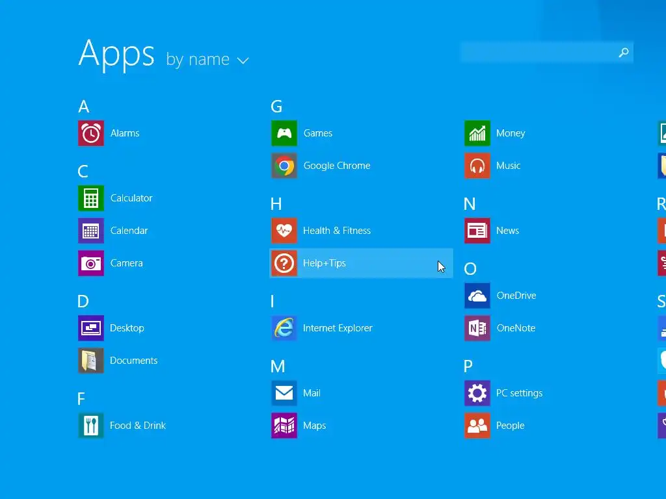Click the 'Google Chrome' label text
Viewport: 666px width, 499px height.
(337, 166)
